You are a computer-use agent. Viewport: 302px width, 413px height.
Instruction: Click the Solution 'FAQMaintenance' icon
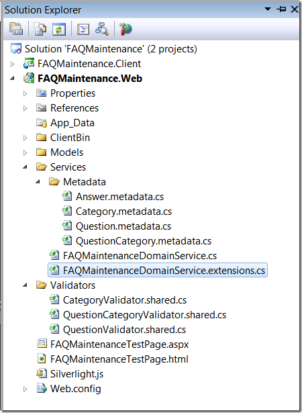pos(16,49)
